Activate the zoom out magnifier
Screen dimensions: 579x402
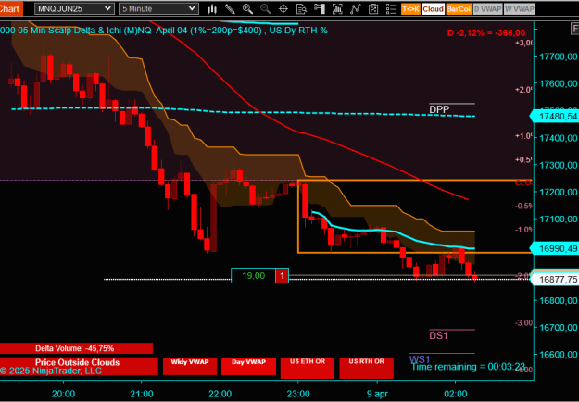[266, 9]
